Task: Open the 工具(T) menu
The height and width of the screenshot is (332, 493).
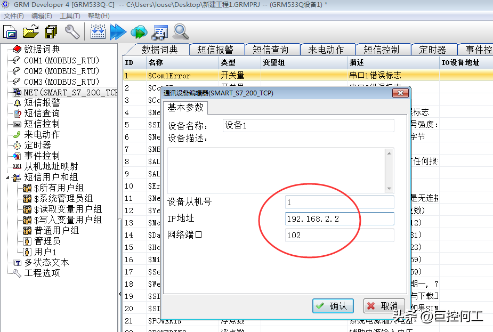Action: point(69,16)
